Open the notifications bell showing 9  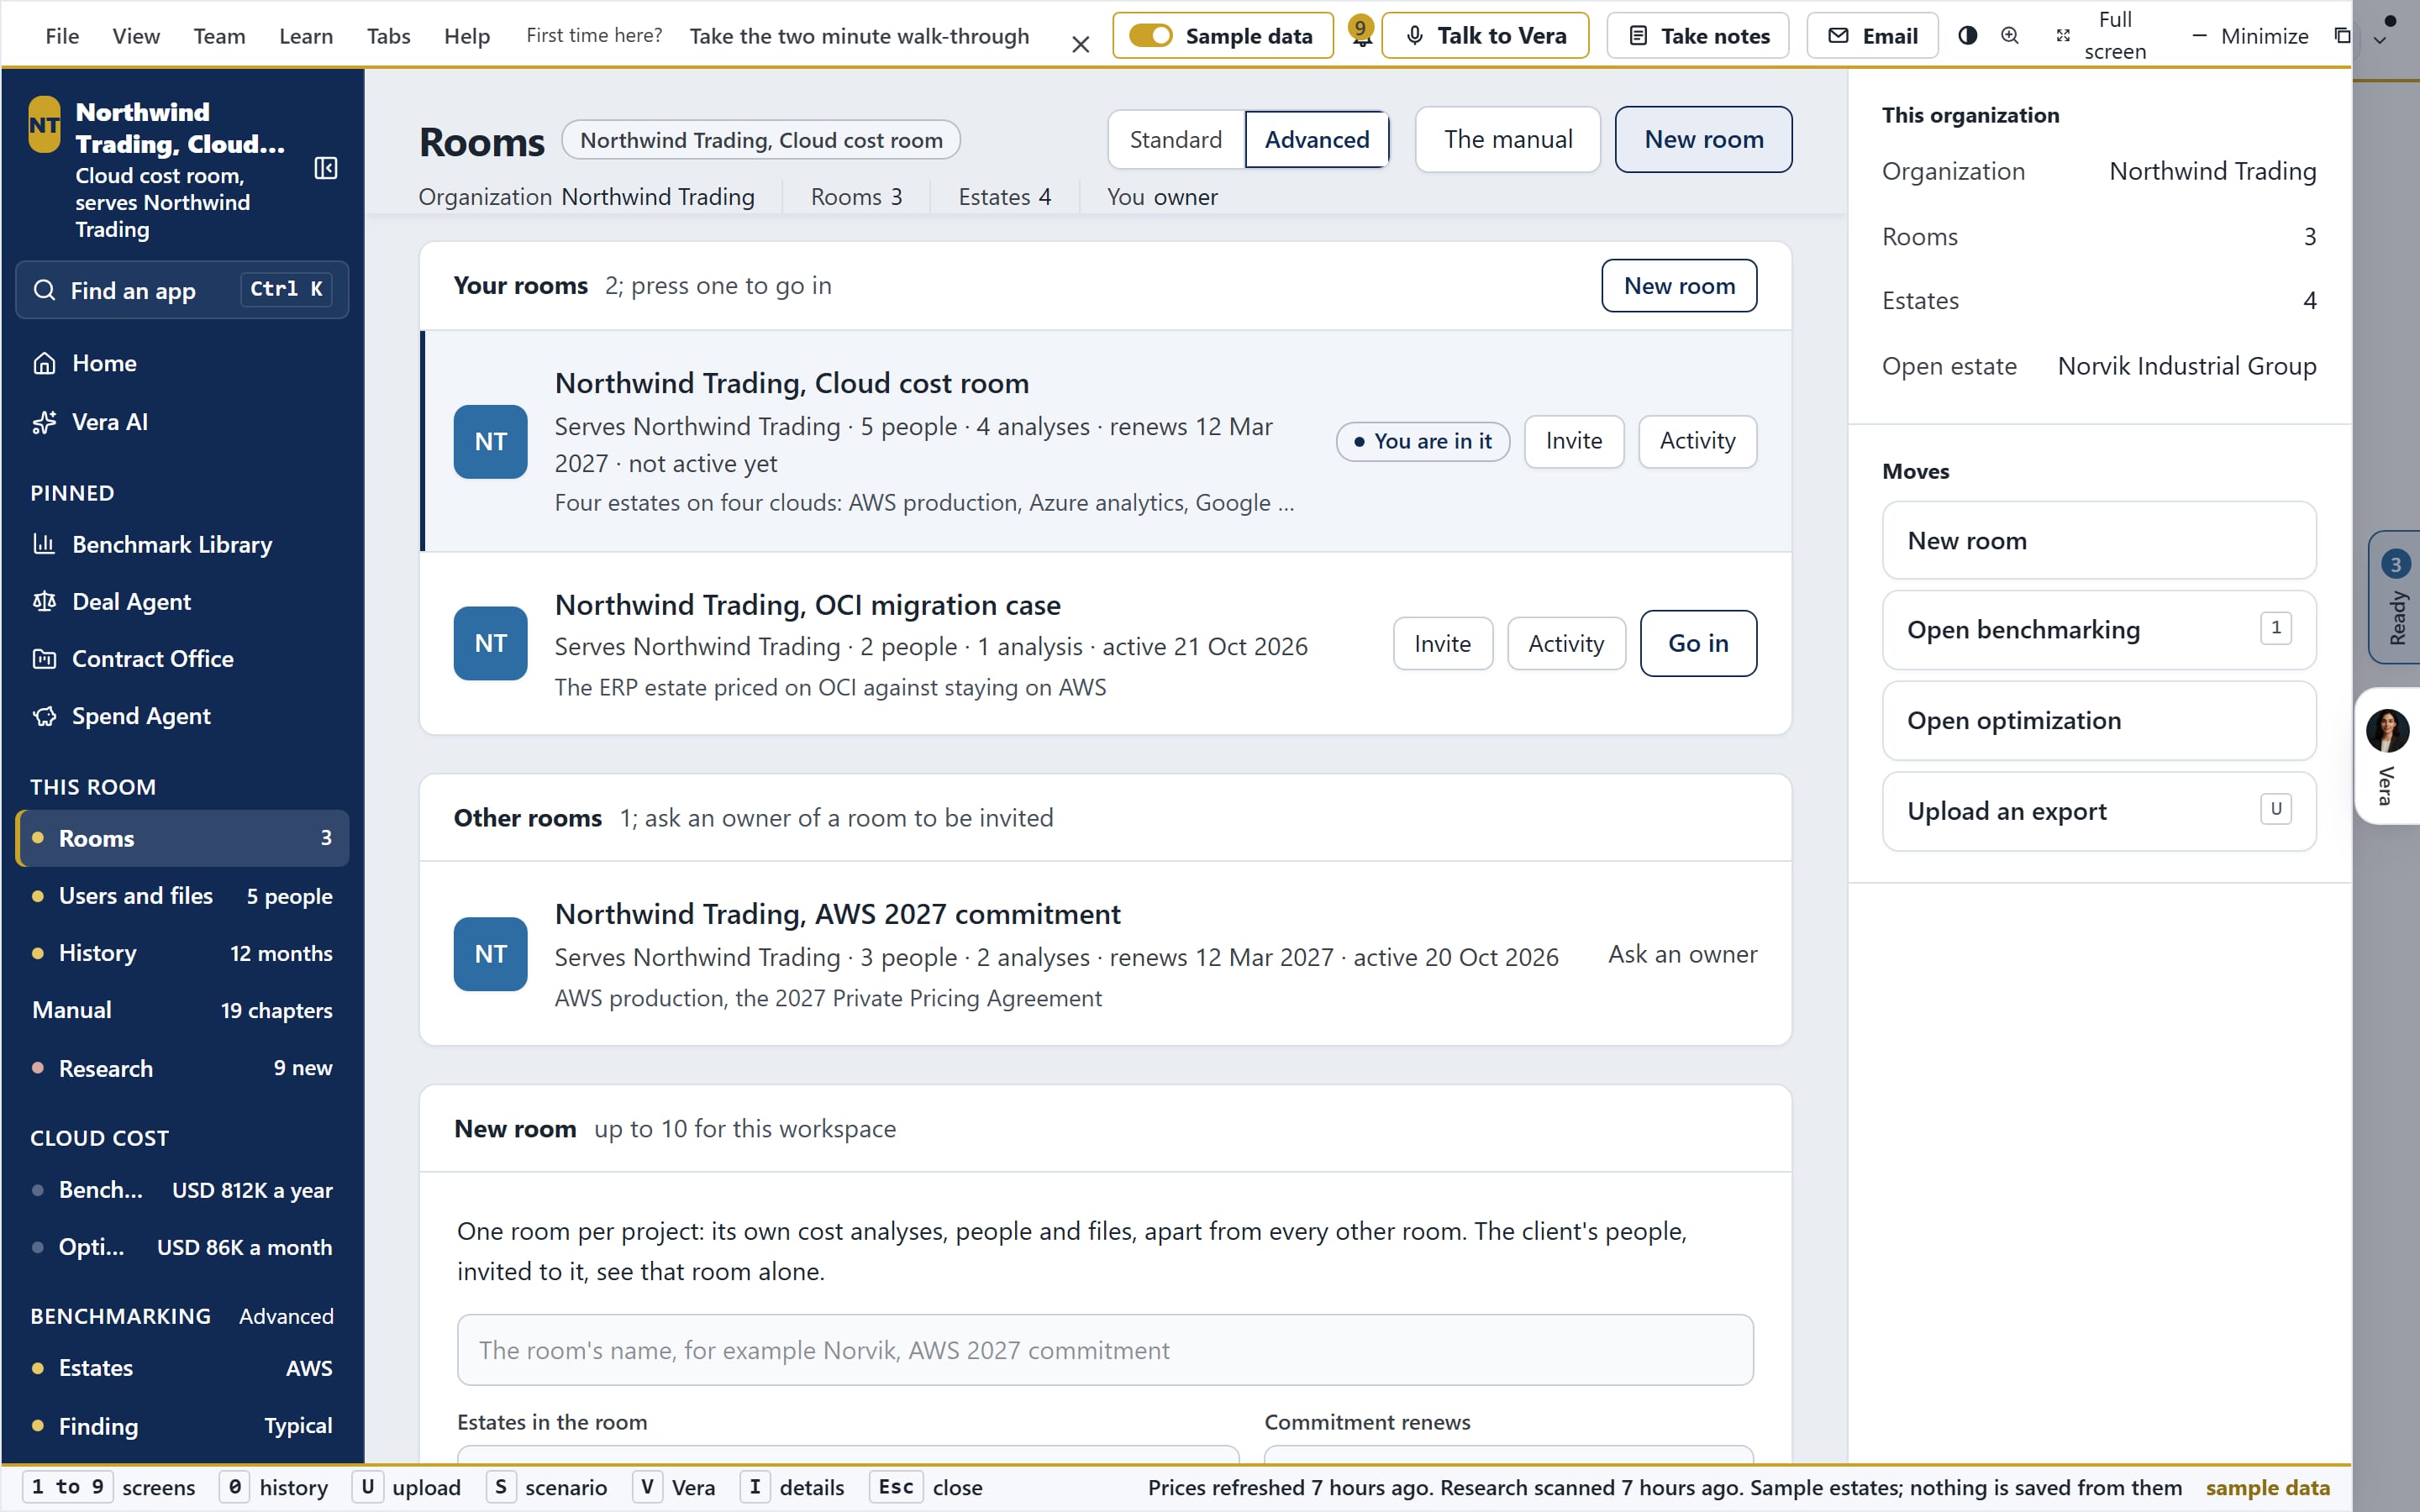(x=1360, y=33)
